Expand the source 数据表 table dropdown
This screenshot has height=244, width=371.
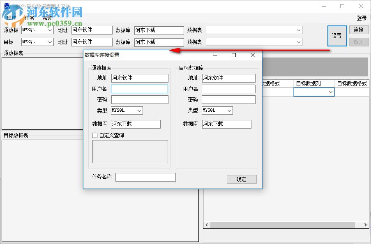point(299,30)
